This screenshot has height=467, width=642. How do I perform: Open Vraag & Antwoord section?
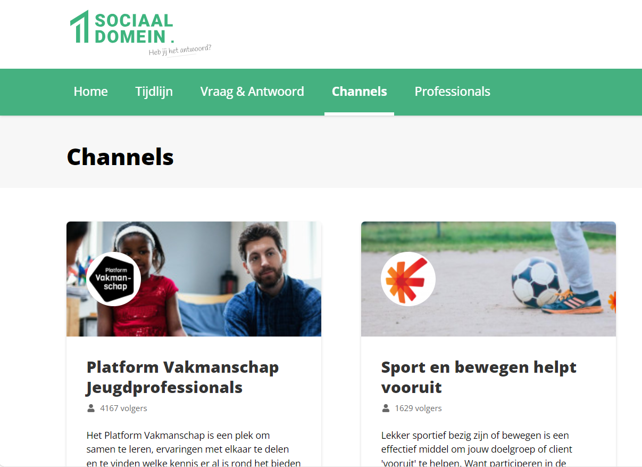pyautogui.click(x=252, y=92)
